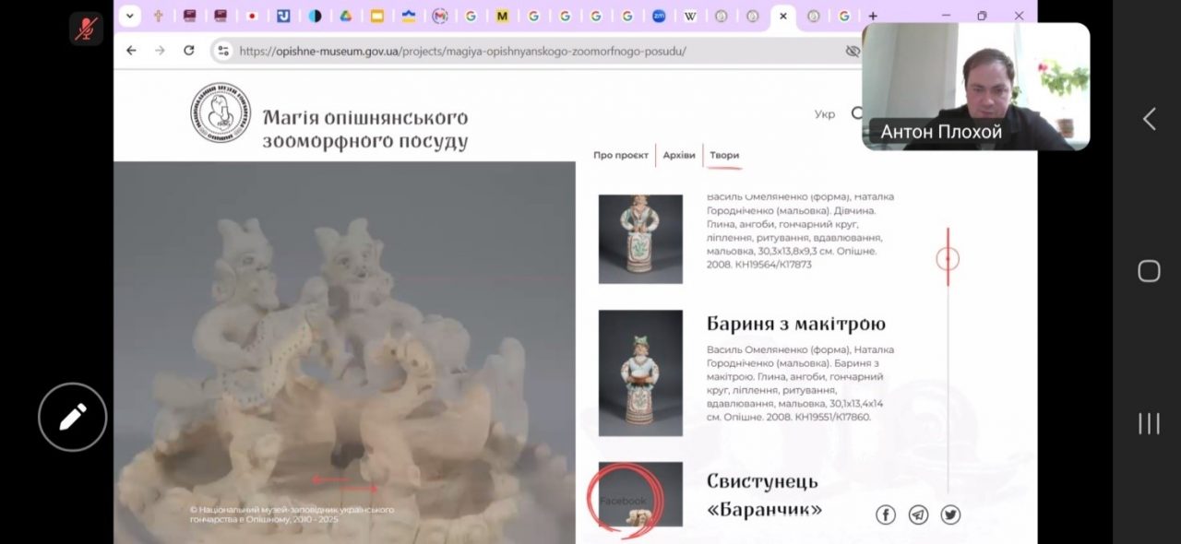Screen dimensions: 1181x544
Task: Switch to the yellow slides favicon tab
Action: point(377,16)
